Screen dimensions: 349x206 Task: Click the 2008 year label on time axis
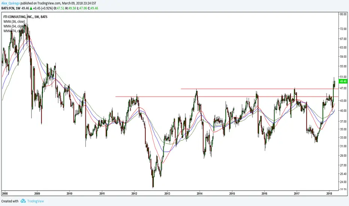click(4, 194)
